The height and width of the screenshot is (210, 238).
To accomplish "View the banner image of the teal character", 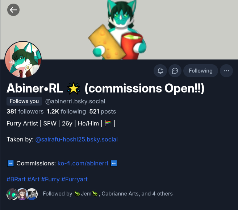I will (119, 30).
